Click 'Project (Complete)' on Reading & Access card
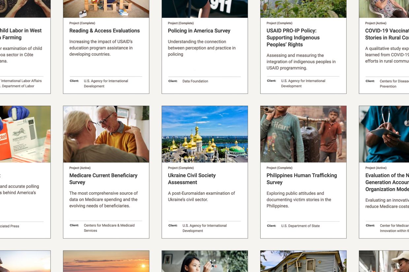Viewport: 409px width, 272px height. click(x=82, y=23)
